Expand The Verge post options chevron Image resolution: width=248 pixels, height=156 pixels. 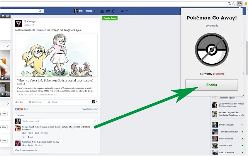click(97, 21)
